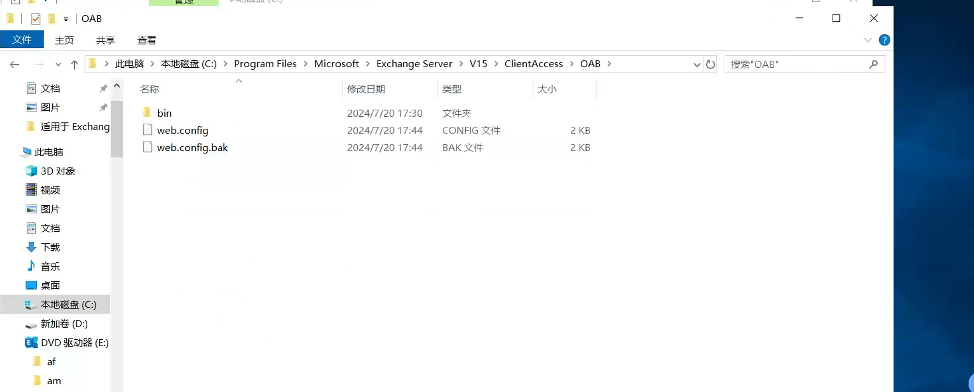Open the Customize Quick Access Toolbar dropdown

click(x=66, y=19)
